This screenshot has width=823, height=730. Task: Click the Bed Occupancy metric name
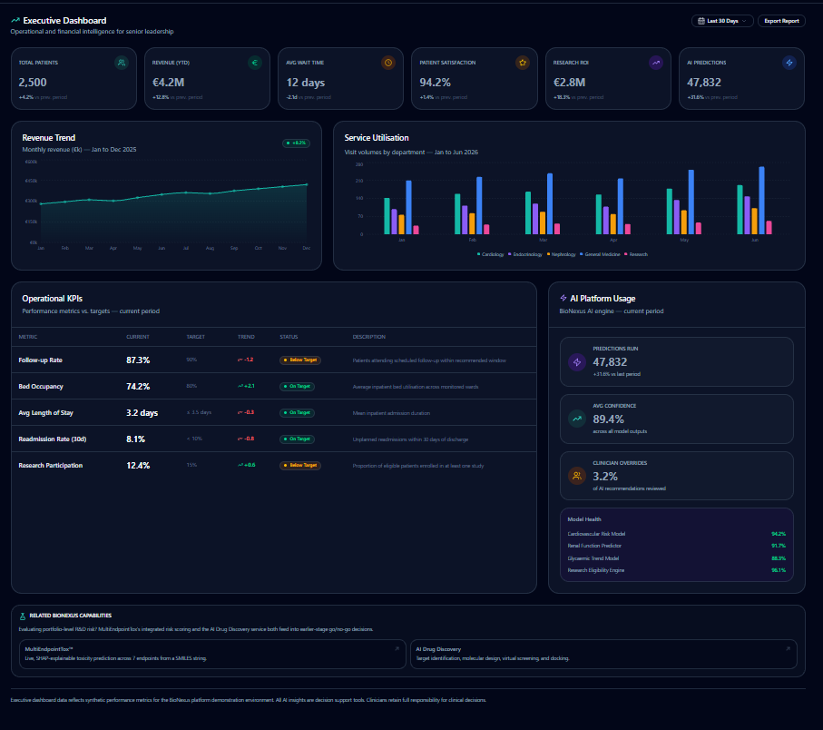click(x=41, y=387)
